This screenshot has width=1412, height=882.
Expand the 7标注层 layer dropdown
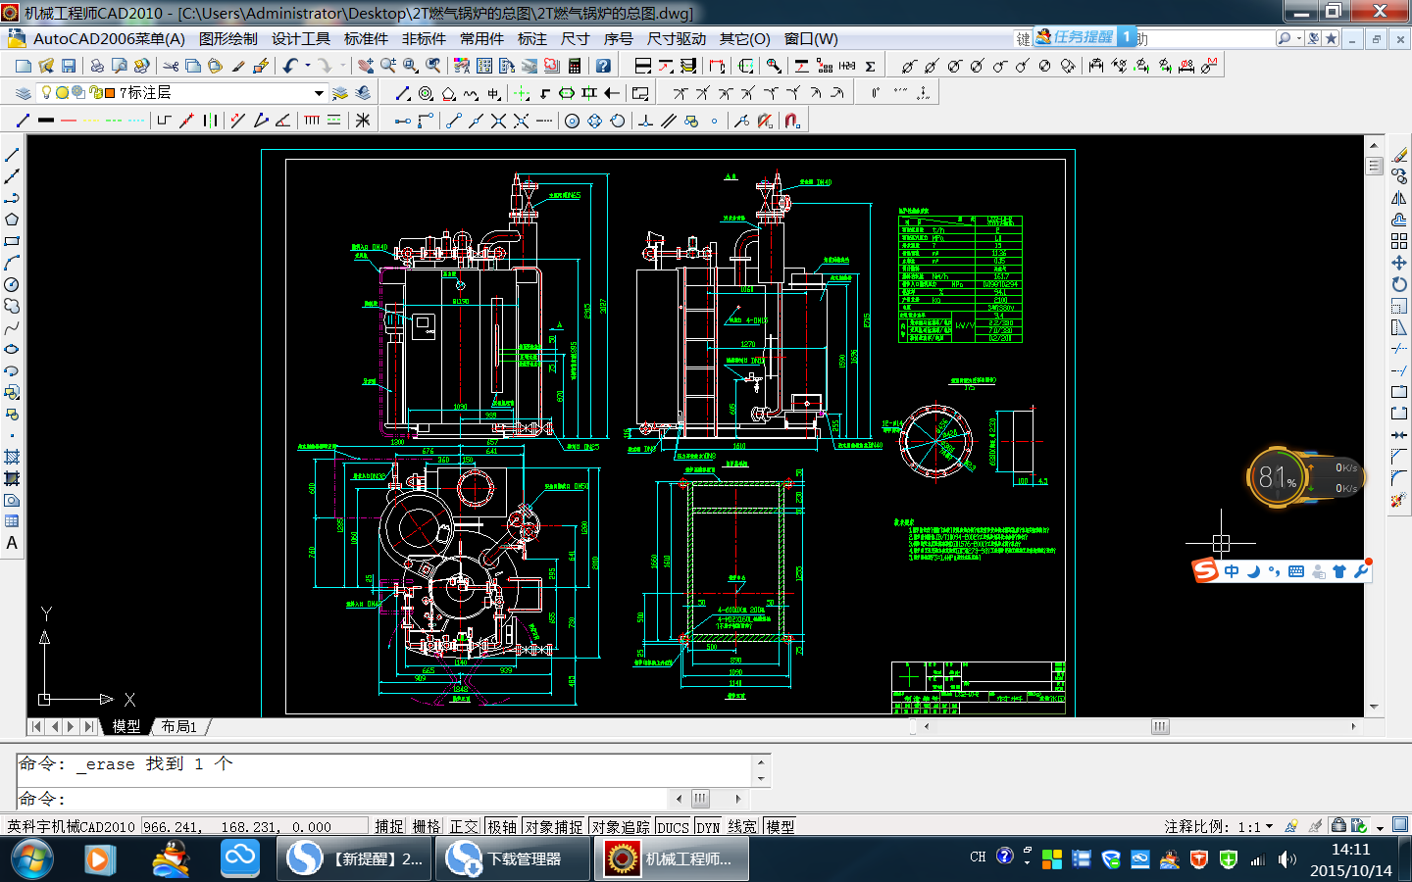tap(319, 93)
